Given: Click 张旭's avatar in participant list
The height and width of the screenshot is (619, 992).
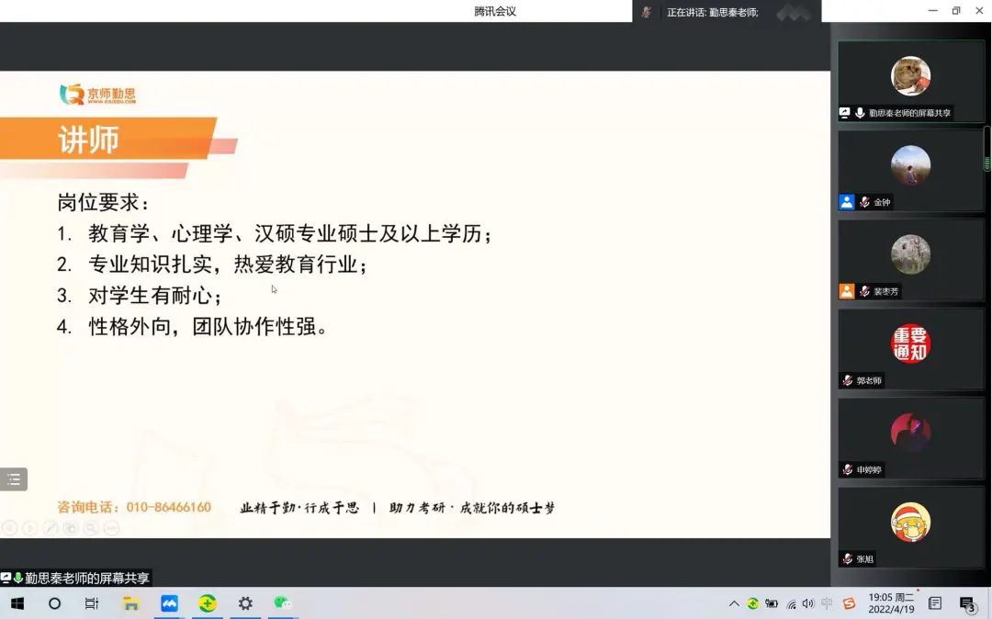Looking at the screenshot, I should coord(910,523).
